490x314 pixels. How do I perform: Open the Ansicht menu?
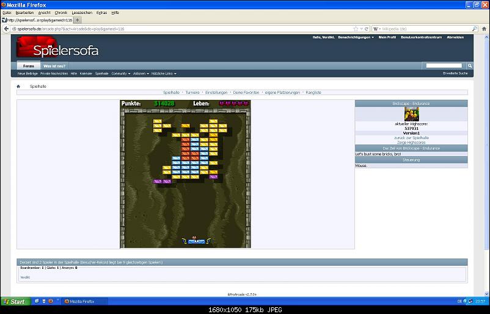pos(45,13)
